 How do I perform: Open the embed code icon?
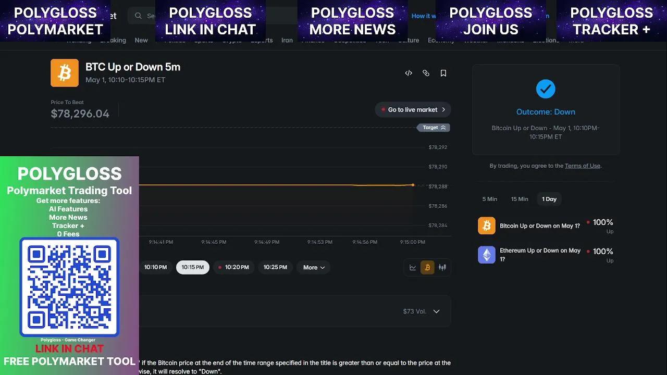click(x=409, y=73)
